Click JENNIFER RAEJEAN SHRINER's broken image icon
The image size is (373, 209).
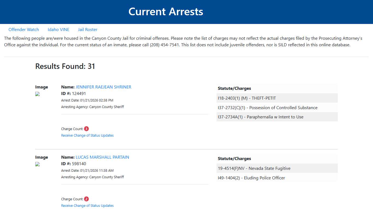click(x=37, y=94)
